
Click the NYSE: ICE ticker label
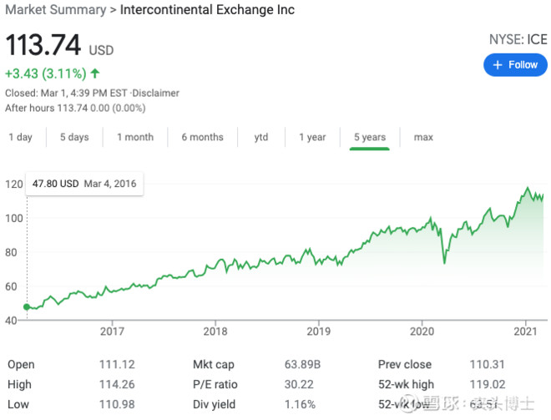518,39
